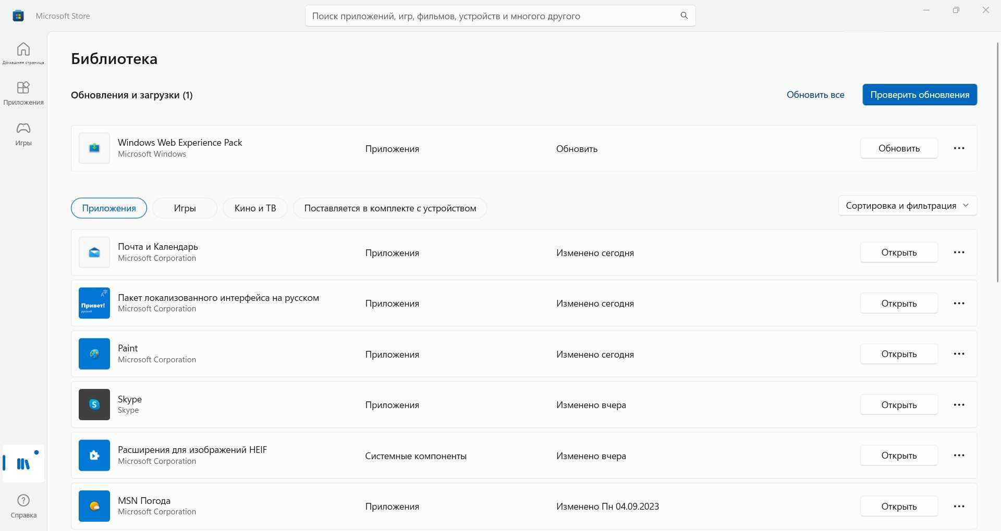Select the Кино и ТВ filter chip
This screenshot has height=531, width=1001.
[x=255, y=208]
